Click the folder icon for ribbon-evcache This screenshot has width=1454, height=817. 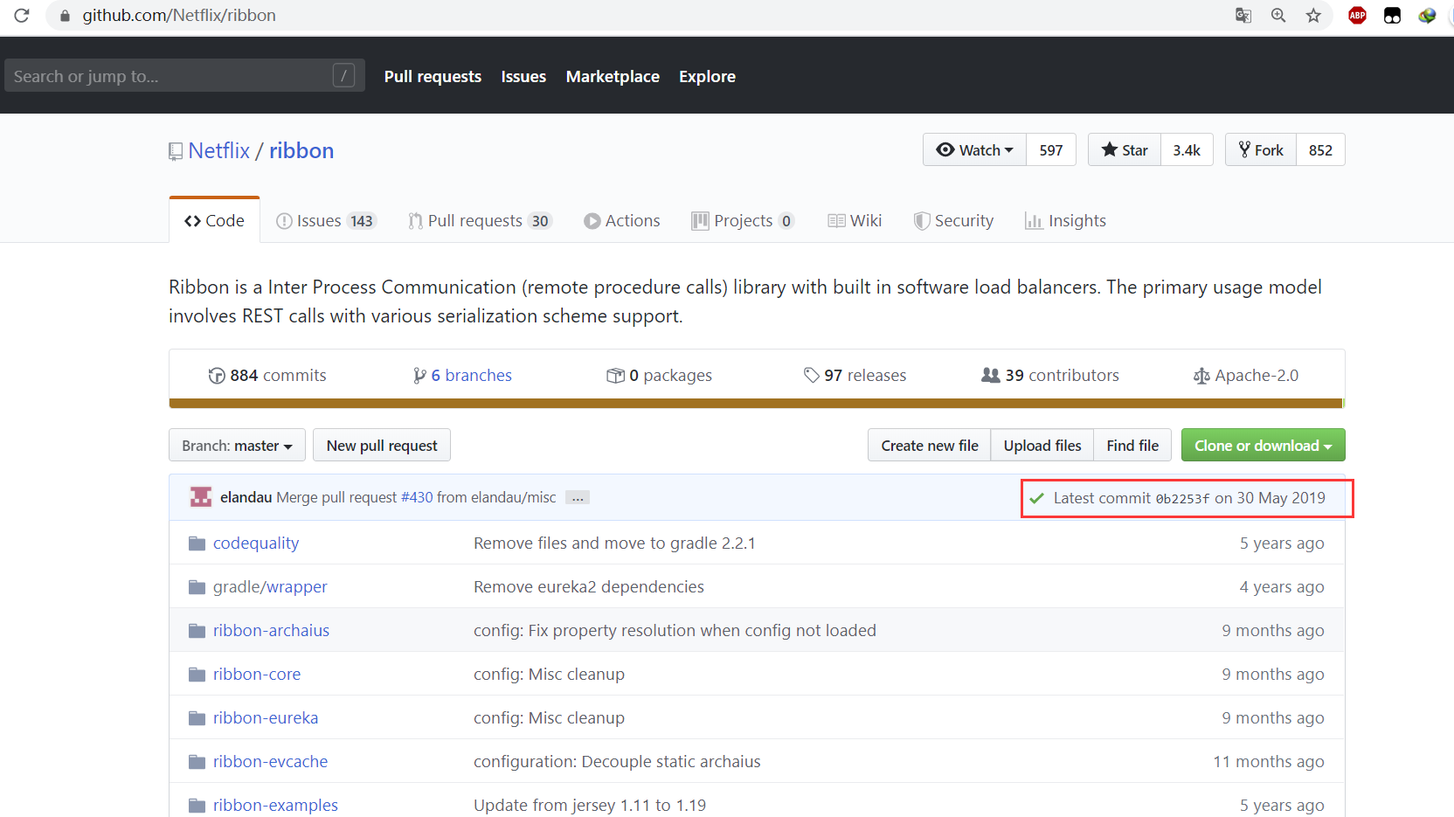197,762
